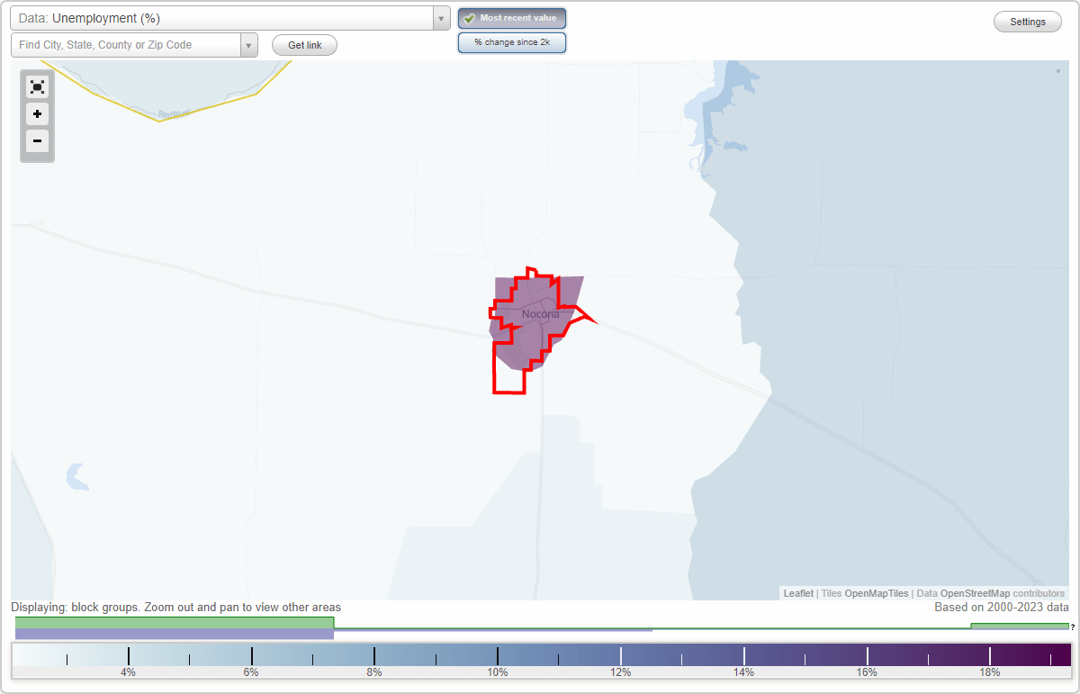Image resolution: width=1080 pixels, height=694 pixels.
Task: Click the Data selector's dropdown arrow icon
Action: point(440,18)
